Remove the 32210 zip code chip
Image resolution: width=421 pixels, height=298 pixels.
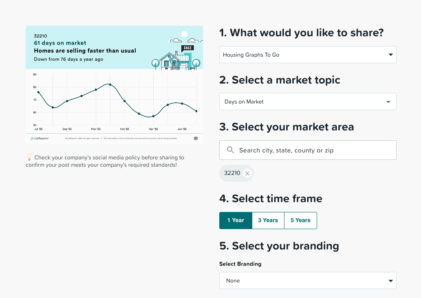[247, 173]
